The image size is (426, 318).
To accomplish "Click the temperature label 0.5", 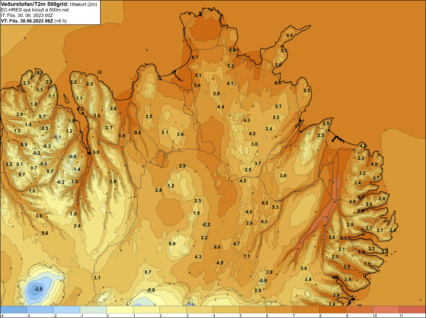I will coord(45,128).
